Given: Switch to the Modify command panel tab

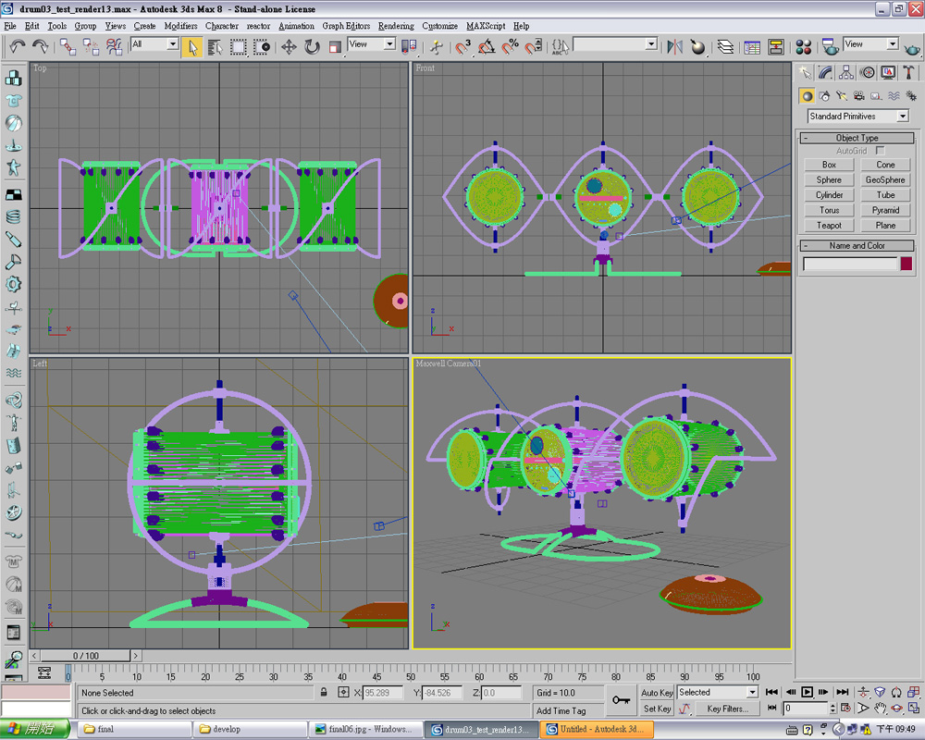Looking at the screenshot, I should tap(825, 72).
